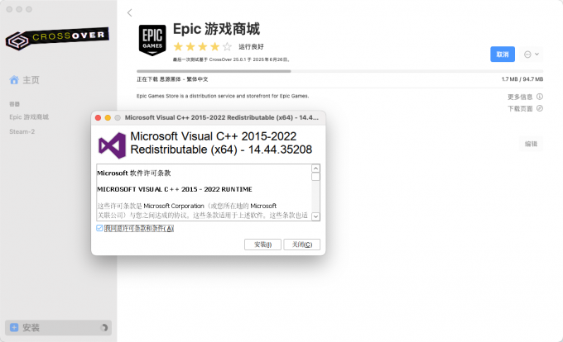
Task: Click the 安装(I) button in installer
Action: click(262, 245)
